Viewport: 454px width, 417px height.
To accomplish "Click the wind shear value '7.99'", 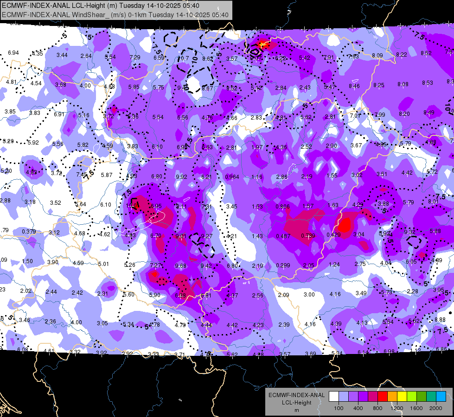I will (380, 114).
